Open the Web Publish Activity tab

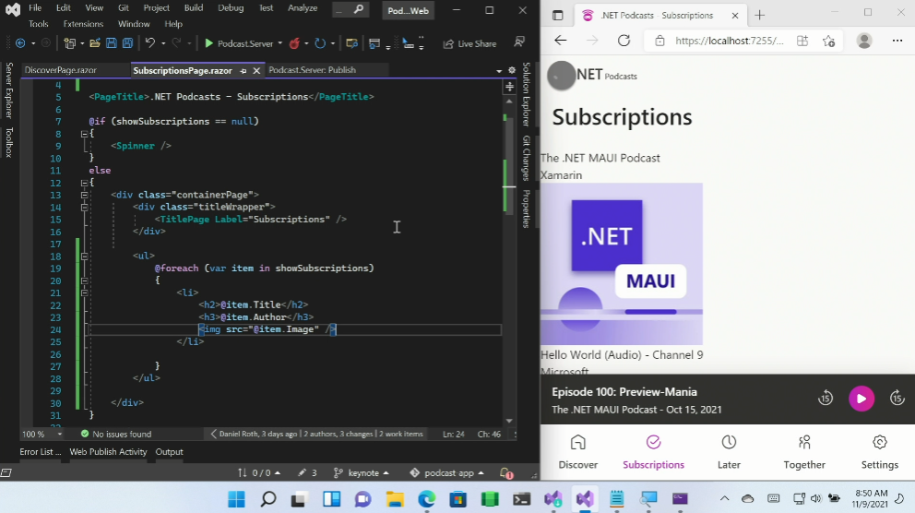tap(108, 452)
